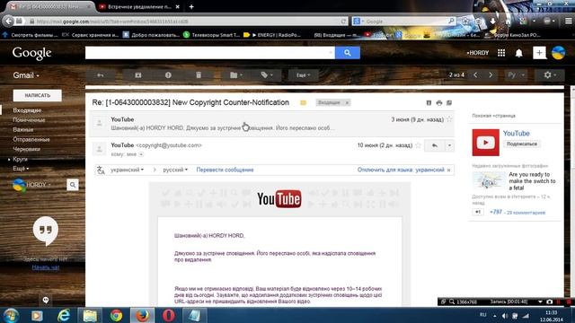Open the input language selector dropdown
This screenshot has width=575, height=323.
(516, 75)
